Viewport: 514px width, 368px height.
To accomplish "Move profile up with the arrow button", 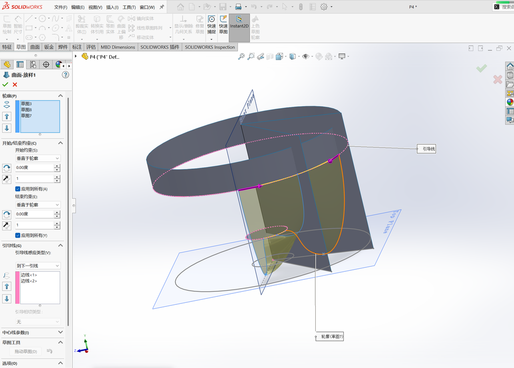I will click(x=7, y=116).
